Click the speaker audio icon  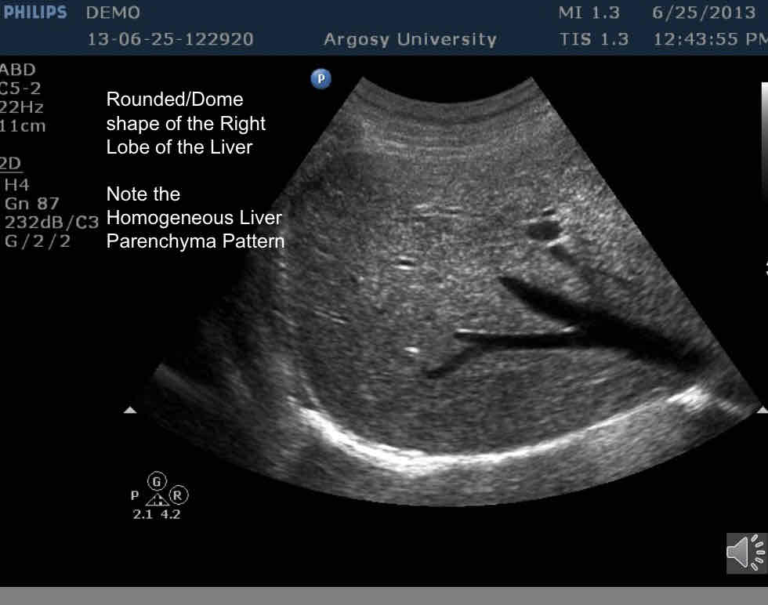click(745, 552)
